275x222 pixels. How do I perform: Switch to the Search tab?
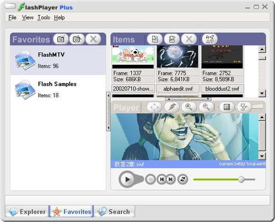pos(114,212)
